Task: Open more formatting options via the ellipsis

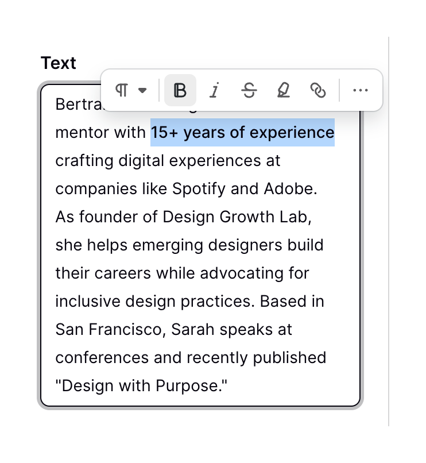Action: [x=360, y=90]
